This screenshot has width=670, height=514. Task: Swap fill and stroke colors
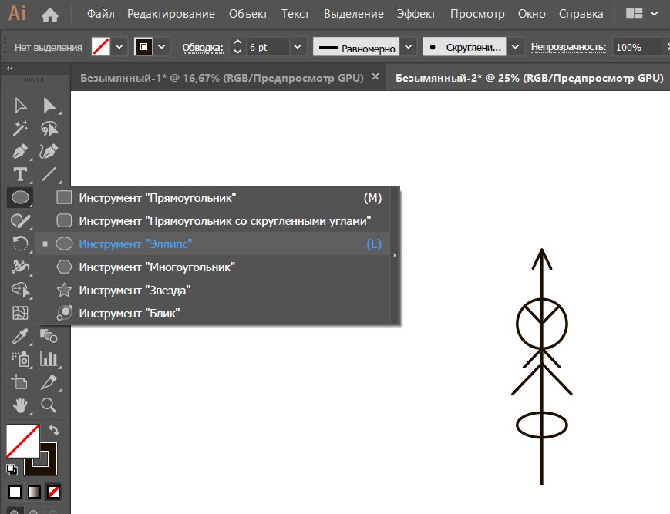(x=53, y=430)
